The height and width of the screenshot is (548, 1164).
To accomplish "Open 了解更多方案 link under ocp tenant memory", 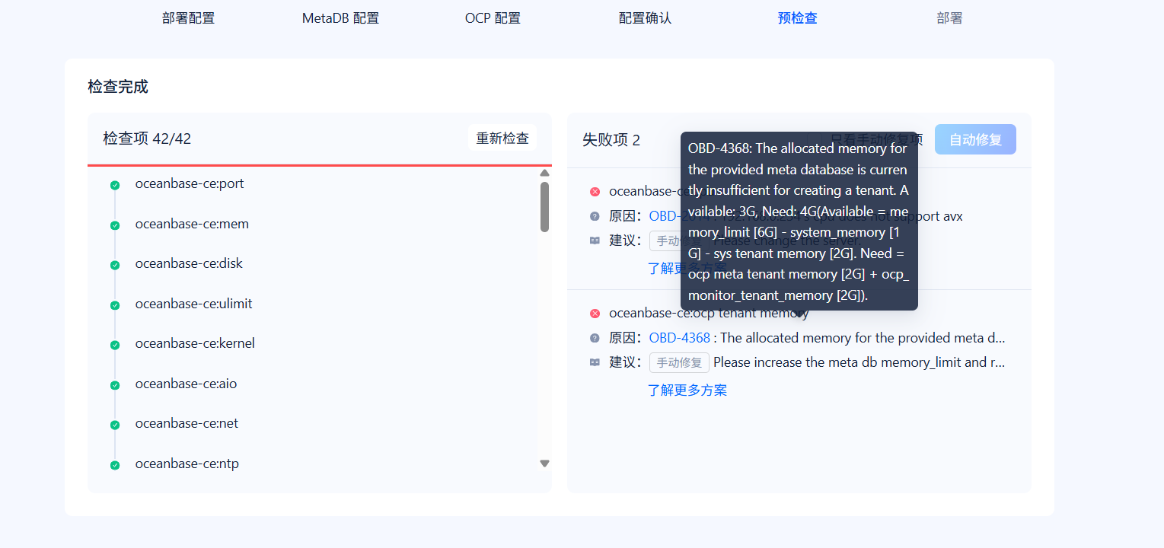I will 687,390.
